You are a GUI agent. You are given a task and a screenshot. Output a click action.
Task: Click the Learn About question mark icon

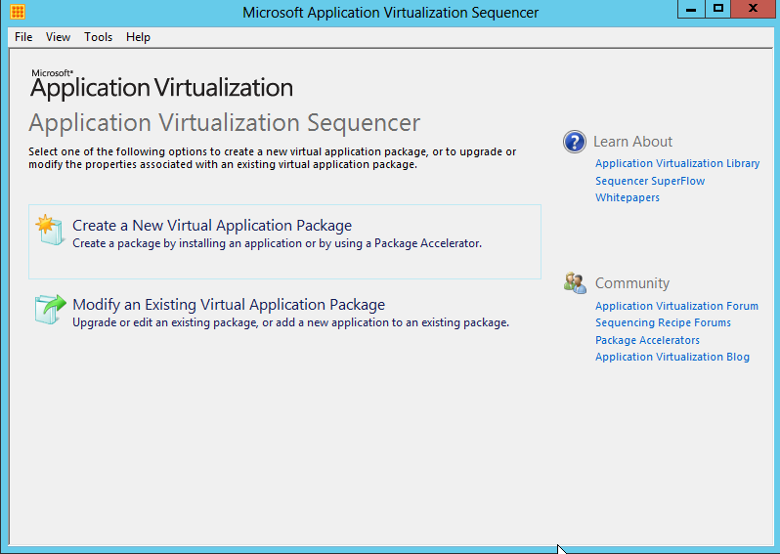click(x=575, y=142)
